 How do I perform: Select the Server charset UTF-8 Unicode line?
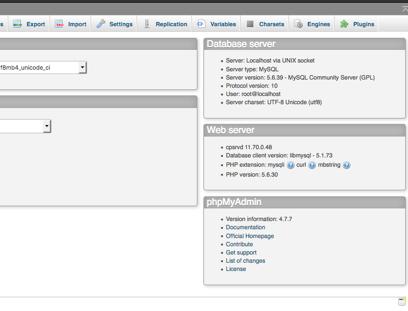[274, 102]
